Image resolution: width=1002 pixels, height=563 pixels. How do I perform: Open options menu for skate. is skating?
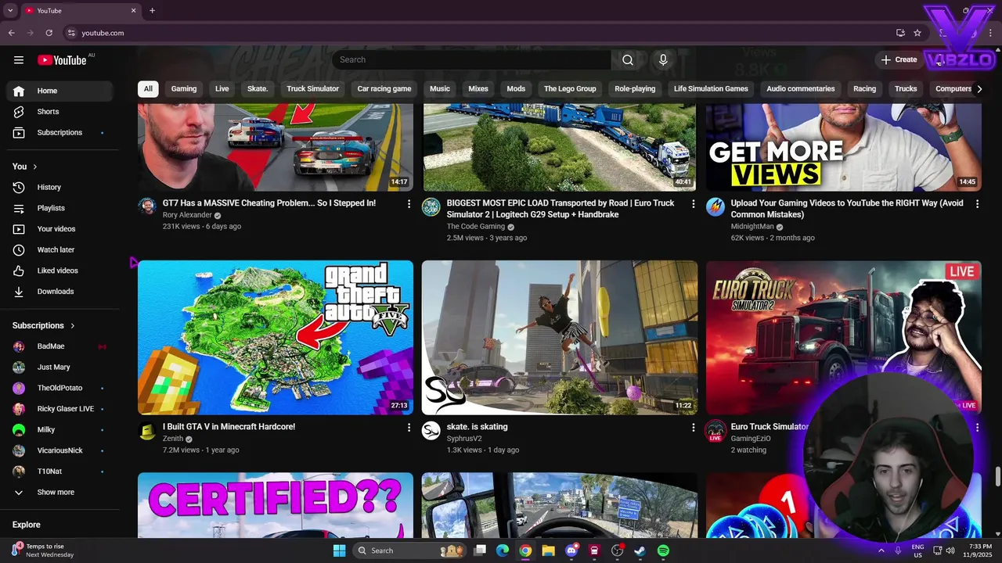tap(693, 428)
